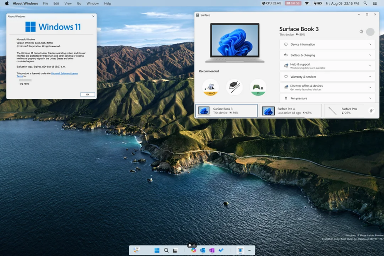Image resolution: width=384 pixels, height=256 pixels.
Task: Select the Surface Pro 4 device tab
Action: click(291, 110)
